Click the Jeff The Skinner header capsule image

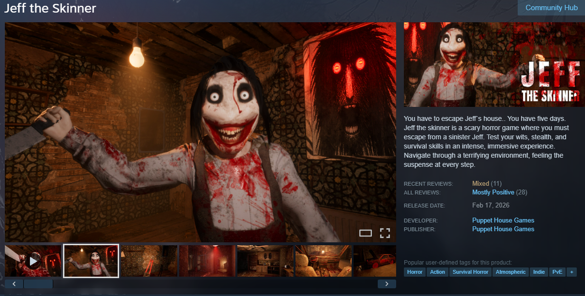click(x=494, y=65)
